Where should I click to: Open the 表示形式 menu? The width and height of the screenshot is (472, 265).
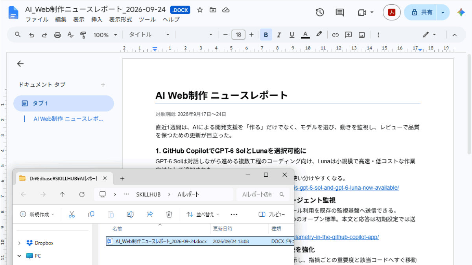pos(120,20)
